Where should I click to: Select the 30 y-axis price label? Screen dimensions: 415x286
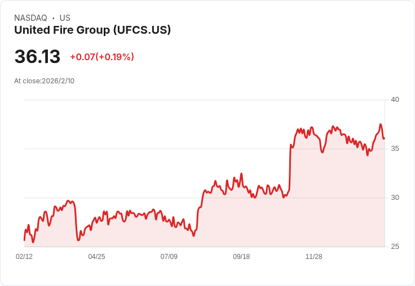[395, 198]
